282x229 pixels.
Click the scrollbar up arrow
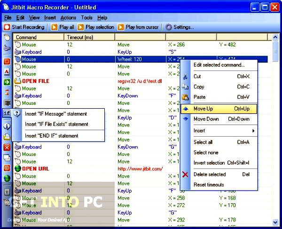[x=275, y=37]
